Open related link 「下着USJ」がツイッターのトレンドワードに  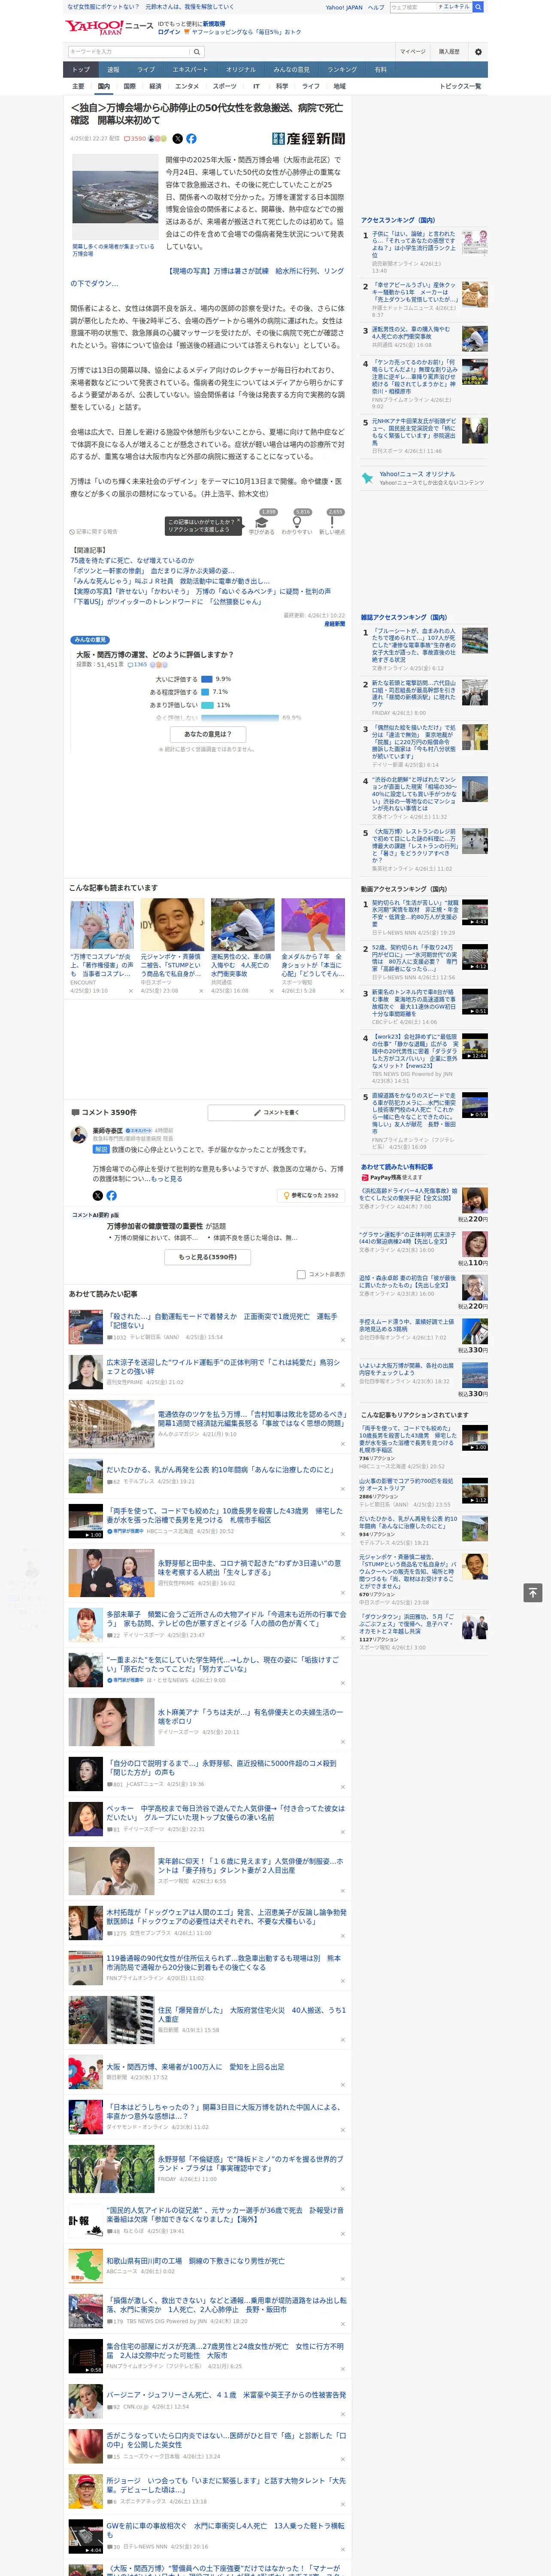[x=166, y=602]
